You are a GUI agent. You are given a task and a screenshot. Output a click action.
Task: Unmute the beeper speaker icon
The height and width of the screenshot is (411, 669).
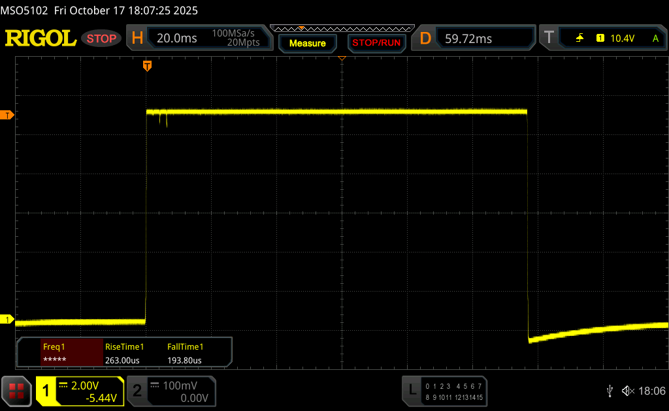[x=627, y=390]
